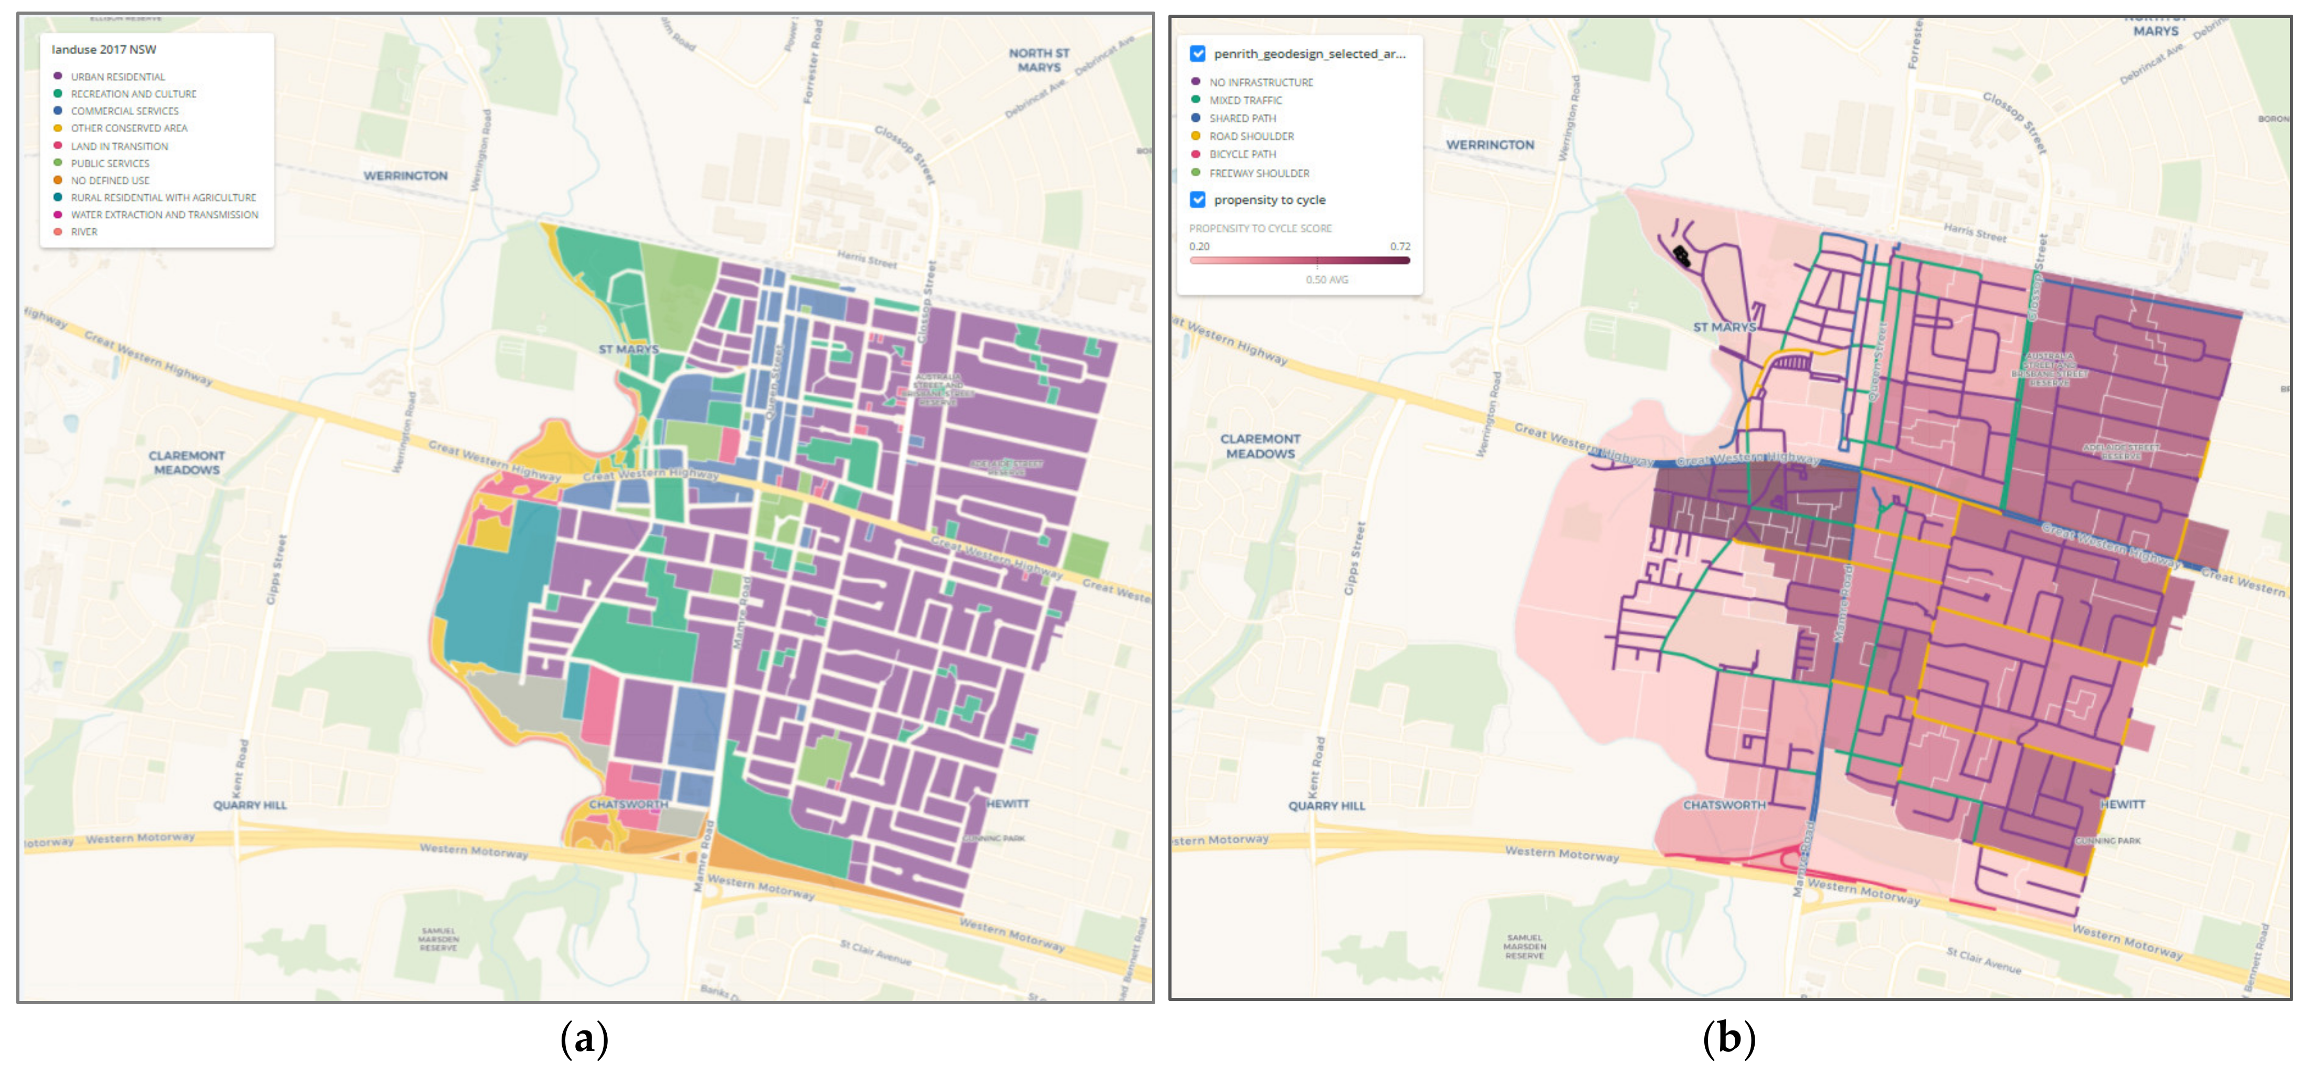Click the teal Rural Residential with Agriculture dot
This screenshot has height=1074, width=2310.
pos(58,197)
